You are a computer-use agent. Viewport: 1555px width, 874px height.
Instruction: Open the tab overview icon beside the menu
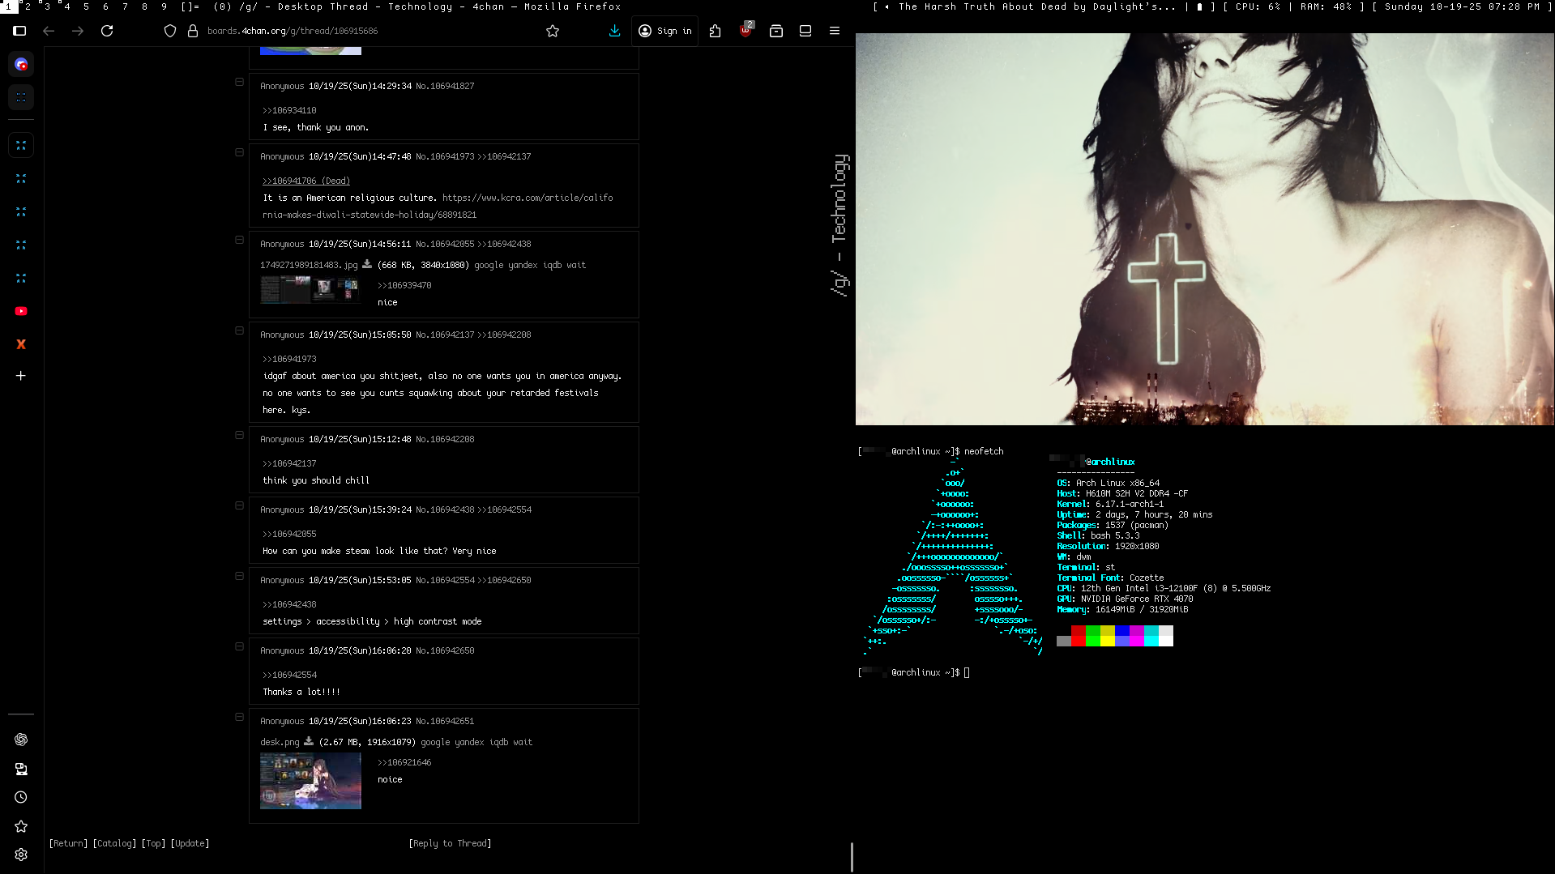pyautogui.click(x=805, y=31)
